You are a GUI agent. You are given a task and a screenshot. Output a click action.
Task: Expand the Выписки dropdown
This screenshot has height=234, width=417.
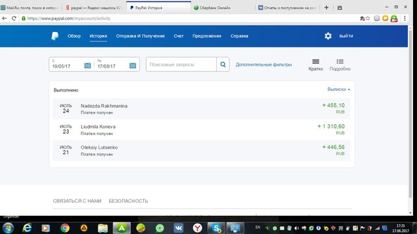[x=339, y=90]
